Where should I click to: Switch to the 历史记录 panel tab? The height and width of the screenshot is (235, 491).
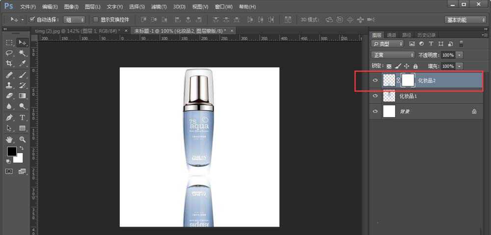click(x=426, y=35)
